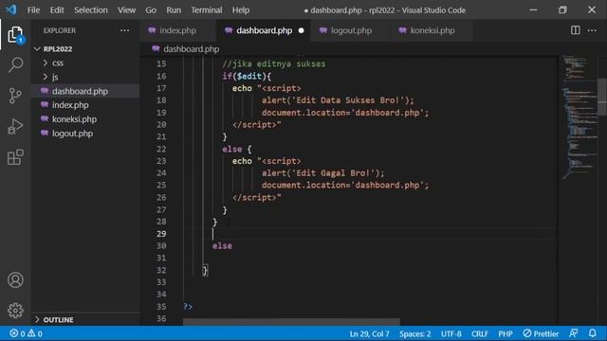Viewport: 607px width, 341px height.
Task: Switch to the koneksi.php tab
Action: pos(432,30)
